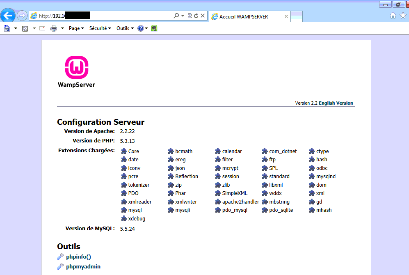Expand the feeds dropdown arrow
Screen dimensions: 409x275
[34, 28]
